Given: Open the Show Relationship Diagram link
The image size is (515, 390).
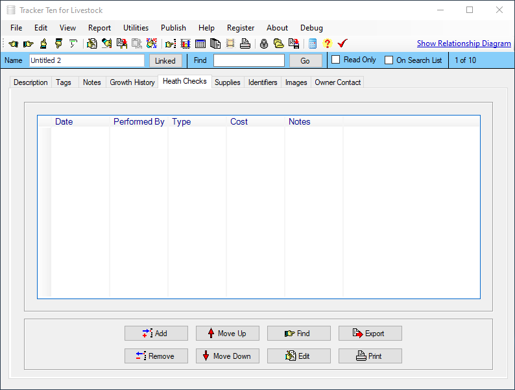Looking at the screenshot, I should click(464, 43).
